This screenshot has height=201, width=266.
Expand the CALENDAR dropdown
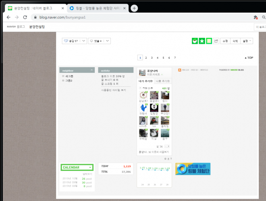(x=90, y=167)
